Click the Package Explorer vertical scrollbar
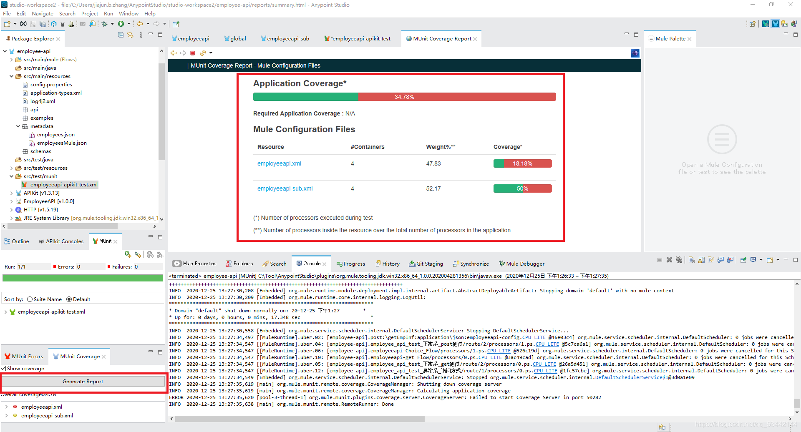 161,112
